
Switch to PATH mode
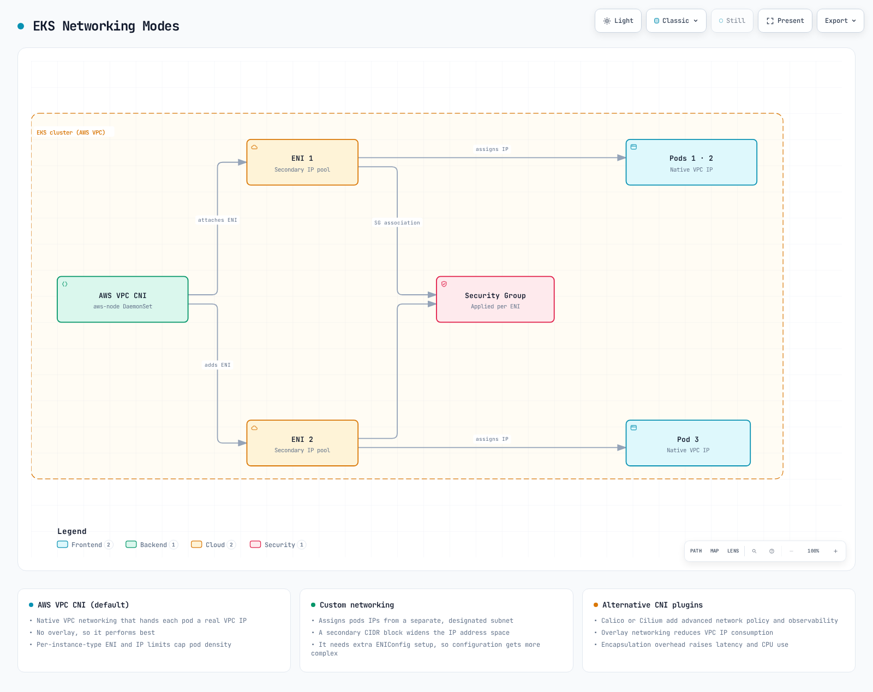[x=696, y=551]
